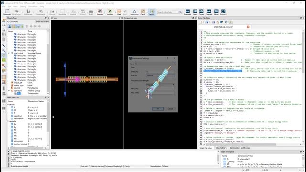Open Attributes toolbar dropdown arrow

pos(33,12)
